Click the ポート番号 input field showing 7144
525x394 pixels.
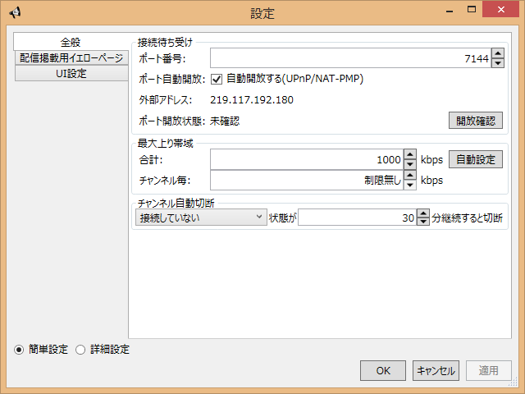coord(350,58)
